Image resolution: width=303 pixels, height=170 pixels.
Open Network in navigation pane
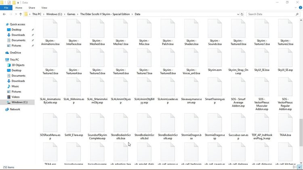[15, 109]
